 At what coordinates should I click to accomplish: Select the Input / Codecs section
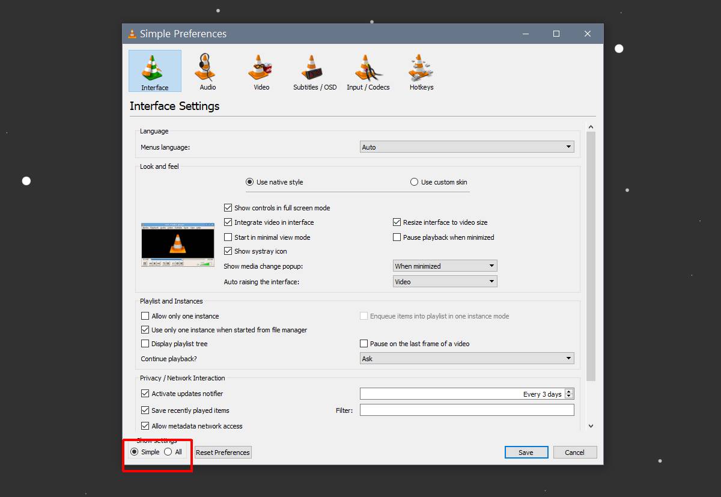point(368,71)
